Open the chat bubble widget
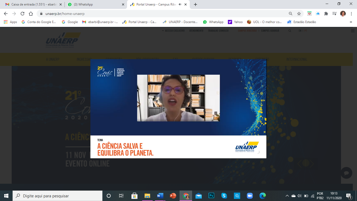357x201 pixels. click(347, 173)
